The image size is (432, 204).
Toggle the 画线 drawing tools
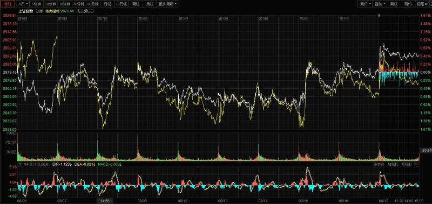pyautogui.click(x=394, y=4)
